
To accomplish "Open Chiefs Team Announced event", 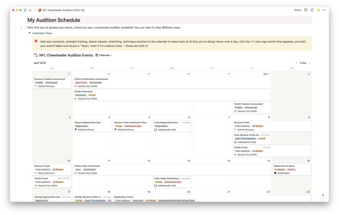I will 172,169.
